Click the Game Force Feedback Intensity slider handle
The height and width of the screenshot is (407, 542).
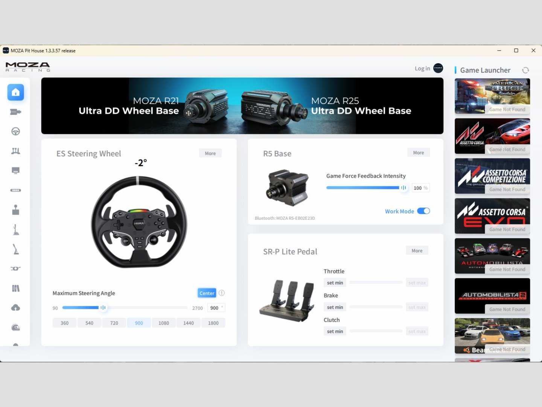point(403,188)
